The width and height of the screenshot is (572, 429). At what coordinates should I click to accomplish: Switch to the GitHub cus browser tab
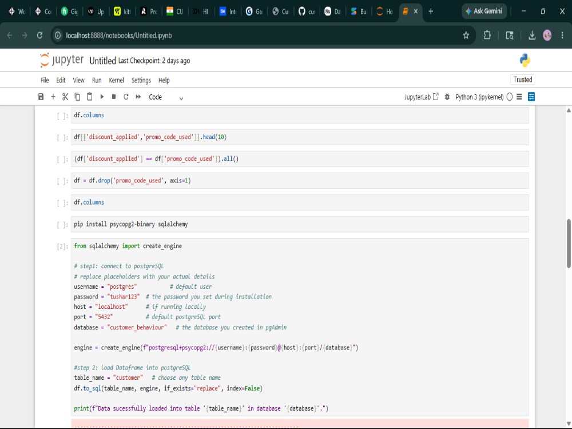coord(307,11)
